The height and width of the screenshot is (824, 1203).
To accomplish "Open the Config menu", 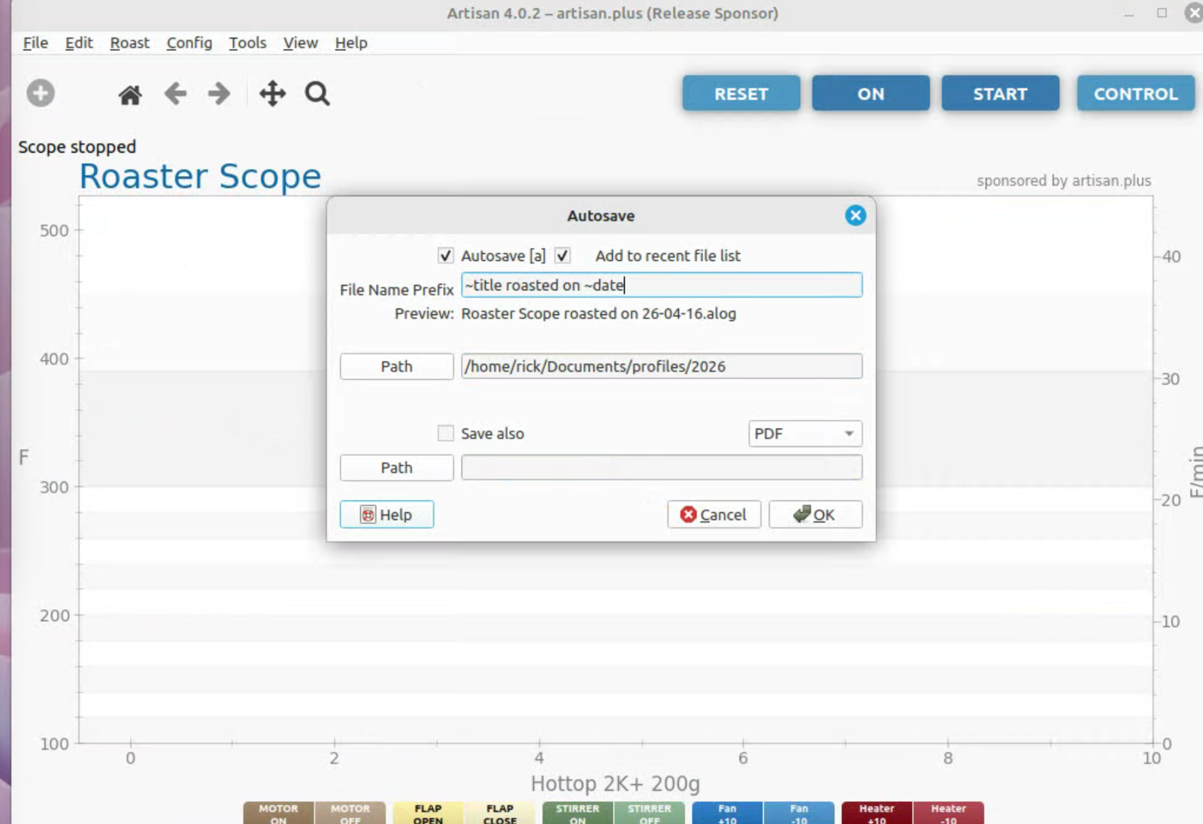I will click(x=189, y=43).
